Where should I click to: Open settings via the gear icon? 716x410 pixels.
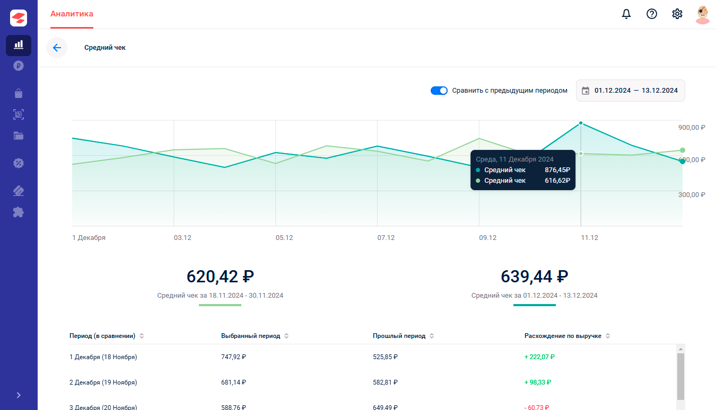click(677, 14)
